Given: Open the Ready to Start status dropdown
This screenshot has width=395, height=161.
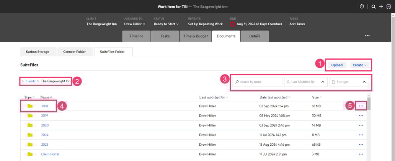Looking at the screenshot, I should (166, 24).
